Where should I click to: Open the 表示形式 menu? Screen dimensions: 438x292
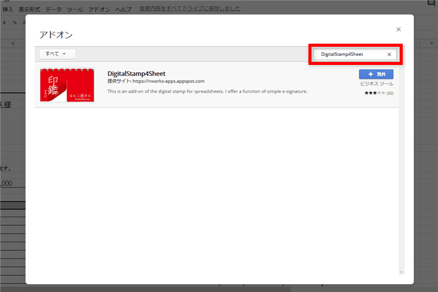pyautogui.click(x=29, y=9)
